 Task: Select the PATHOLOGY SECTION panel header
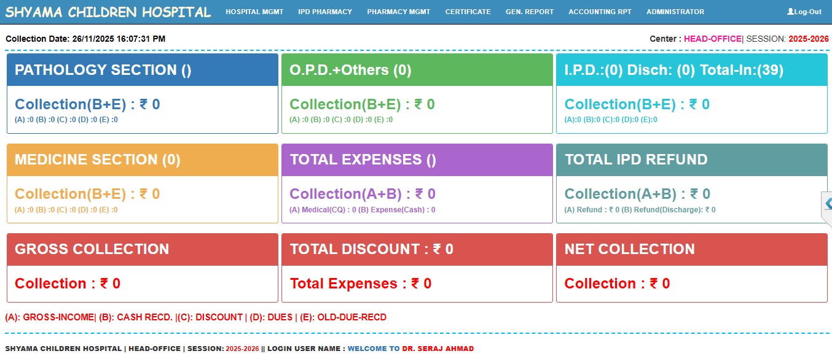pyautogui.click(x=143, y=70)
